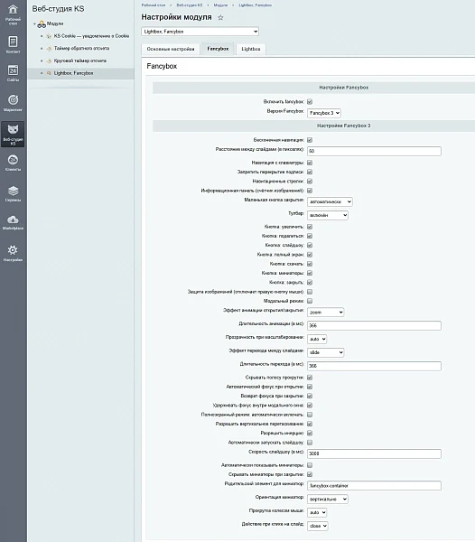Add page to favorites with star icon
The height and width of the screenshot is (542, 475).
tap(220, 18)
